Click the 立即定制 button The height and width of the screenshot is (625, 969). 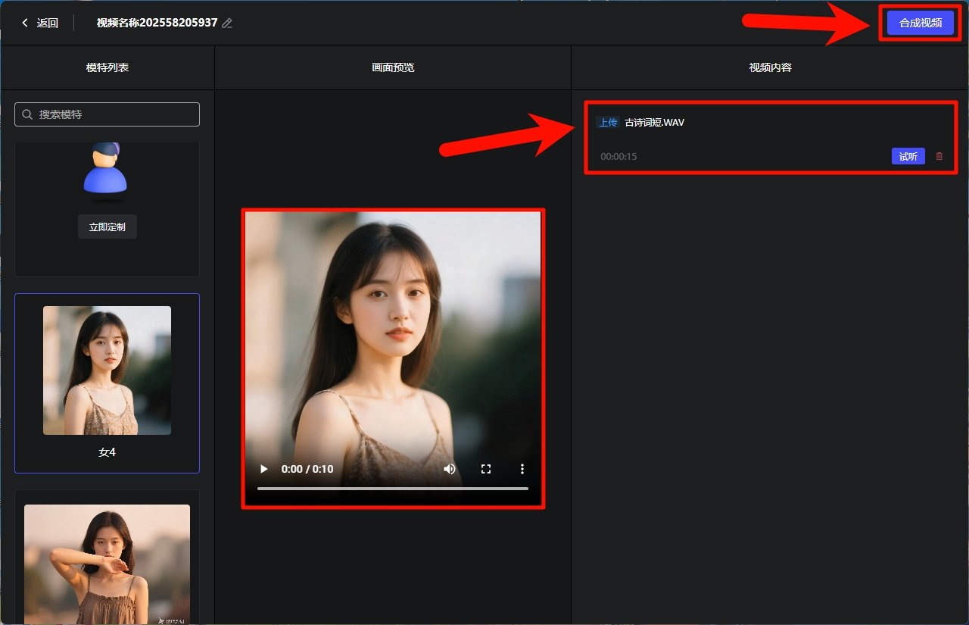[107, 226]
